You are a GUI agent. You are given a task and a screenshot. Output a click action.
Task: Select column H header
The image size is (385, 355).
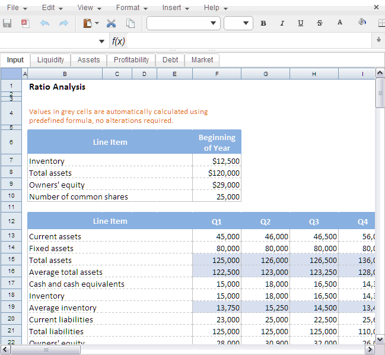tap(314, 74)
